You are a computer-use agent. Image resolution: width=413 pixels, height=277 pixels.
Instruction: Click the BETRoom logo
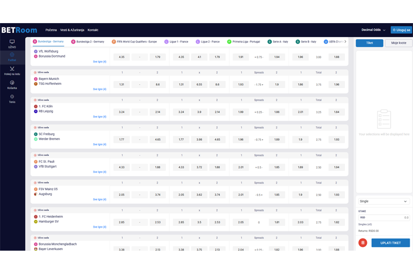point(19,30)
